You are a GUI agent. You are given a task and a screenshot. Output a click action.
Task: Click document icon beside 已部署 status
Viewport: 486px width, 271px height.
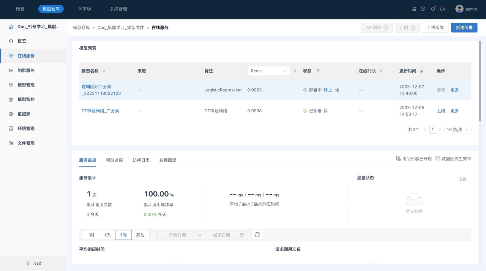pyautogui.click(x=326, y=111)
